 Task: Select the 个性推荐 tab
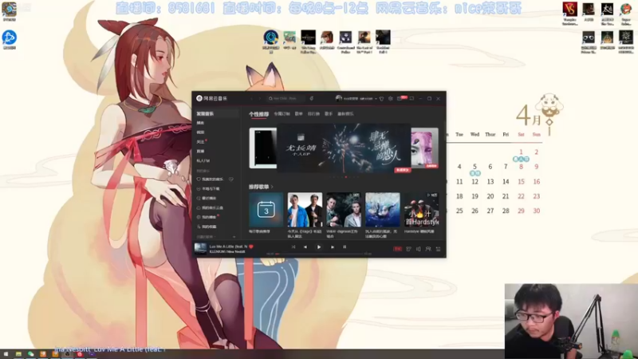(258, 114)
